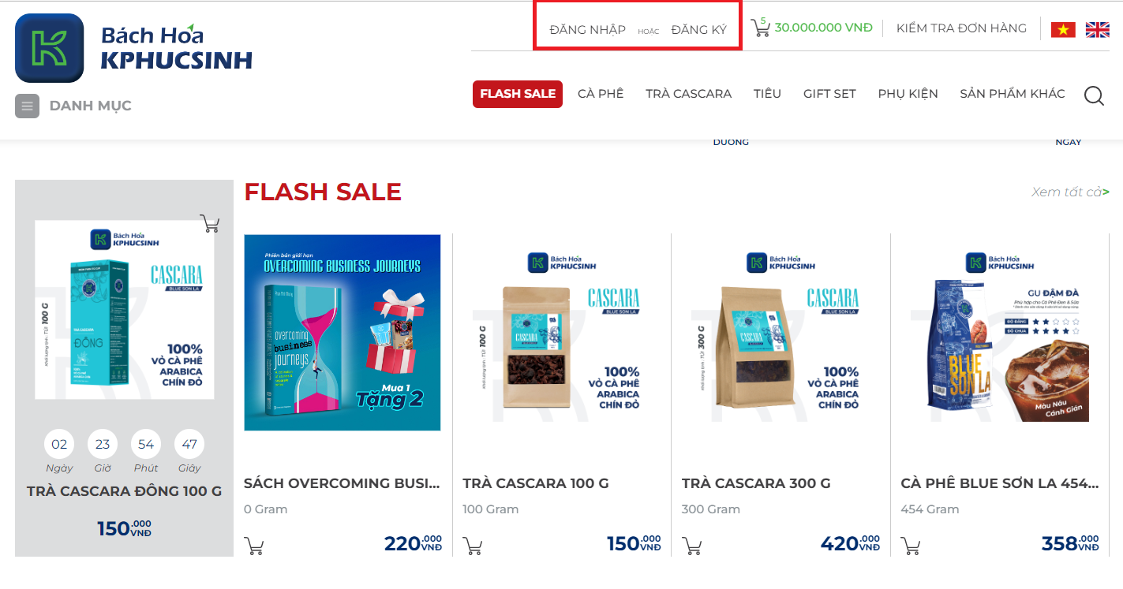Go to TRÀ CASCARA menu

click(688, 94)
